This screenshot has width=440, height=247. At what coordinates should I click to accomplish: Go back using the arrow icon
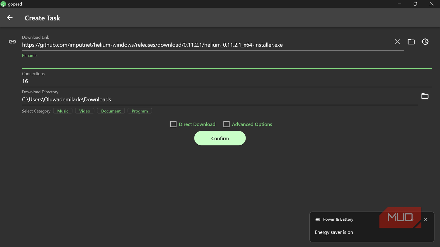coord(10,18)
